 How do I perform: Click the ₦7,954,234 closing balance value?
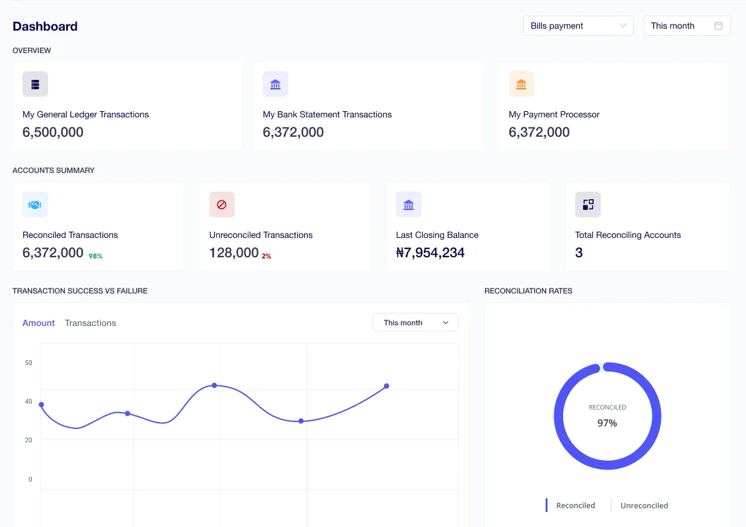(430, 252)
